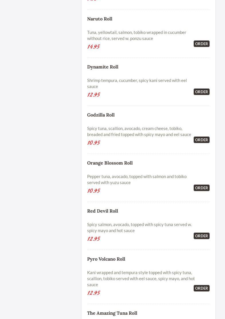This screenshot has height=319, width=225.
Task: Click the Orange Blossom Roll yuzu description
Action: pyautogui.click(x=137, y=179)
